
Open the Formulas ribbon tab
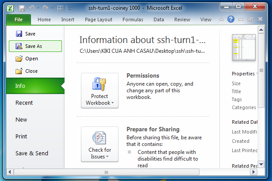coord(133,20)
